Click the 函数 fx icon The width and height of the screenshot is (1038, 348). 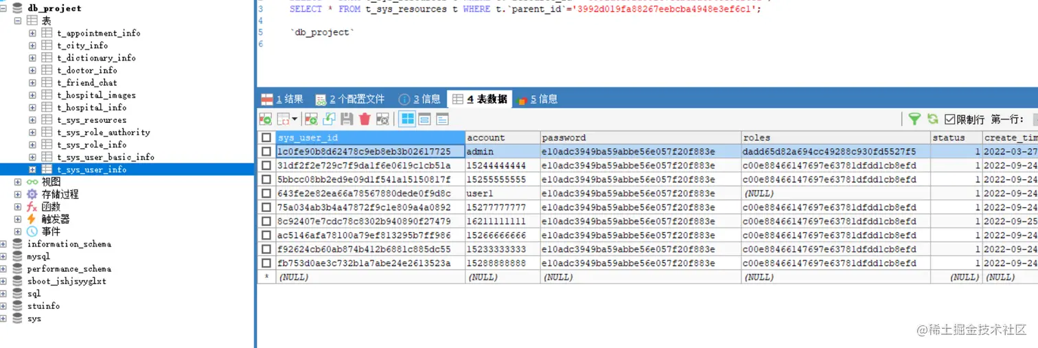(32, 207)
